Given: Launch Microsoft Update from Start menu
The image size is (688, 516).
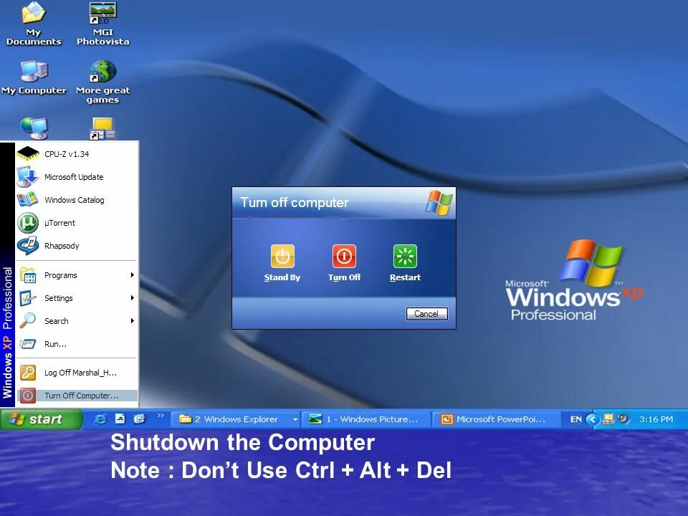Looking at the screenshot, I should 77,177.
